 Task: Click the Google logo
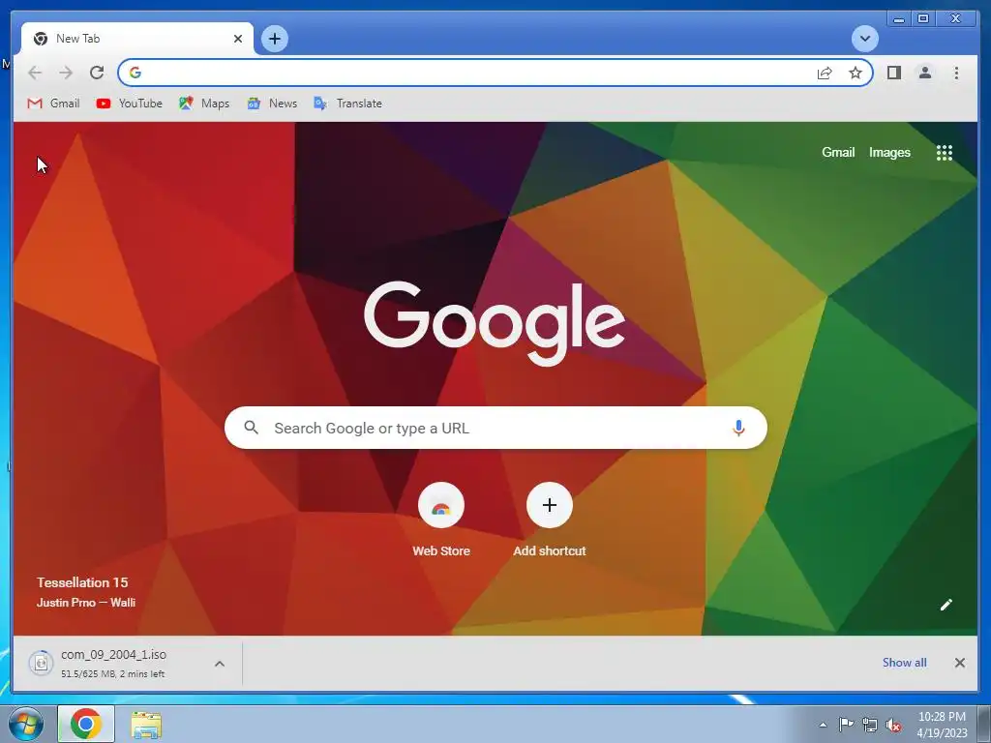click(x=495, y=323)
